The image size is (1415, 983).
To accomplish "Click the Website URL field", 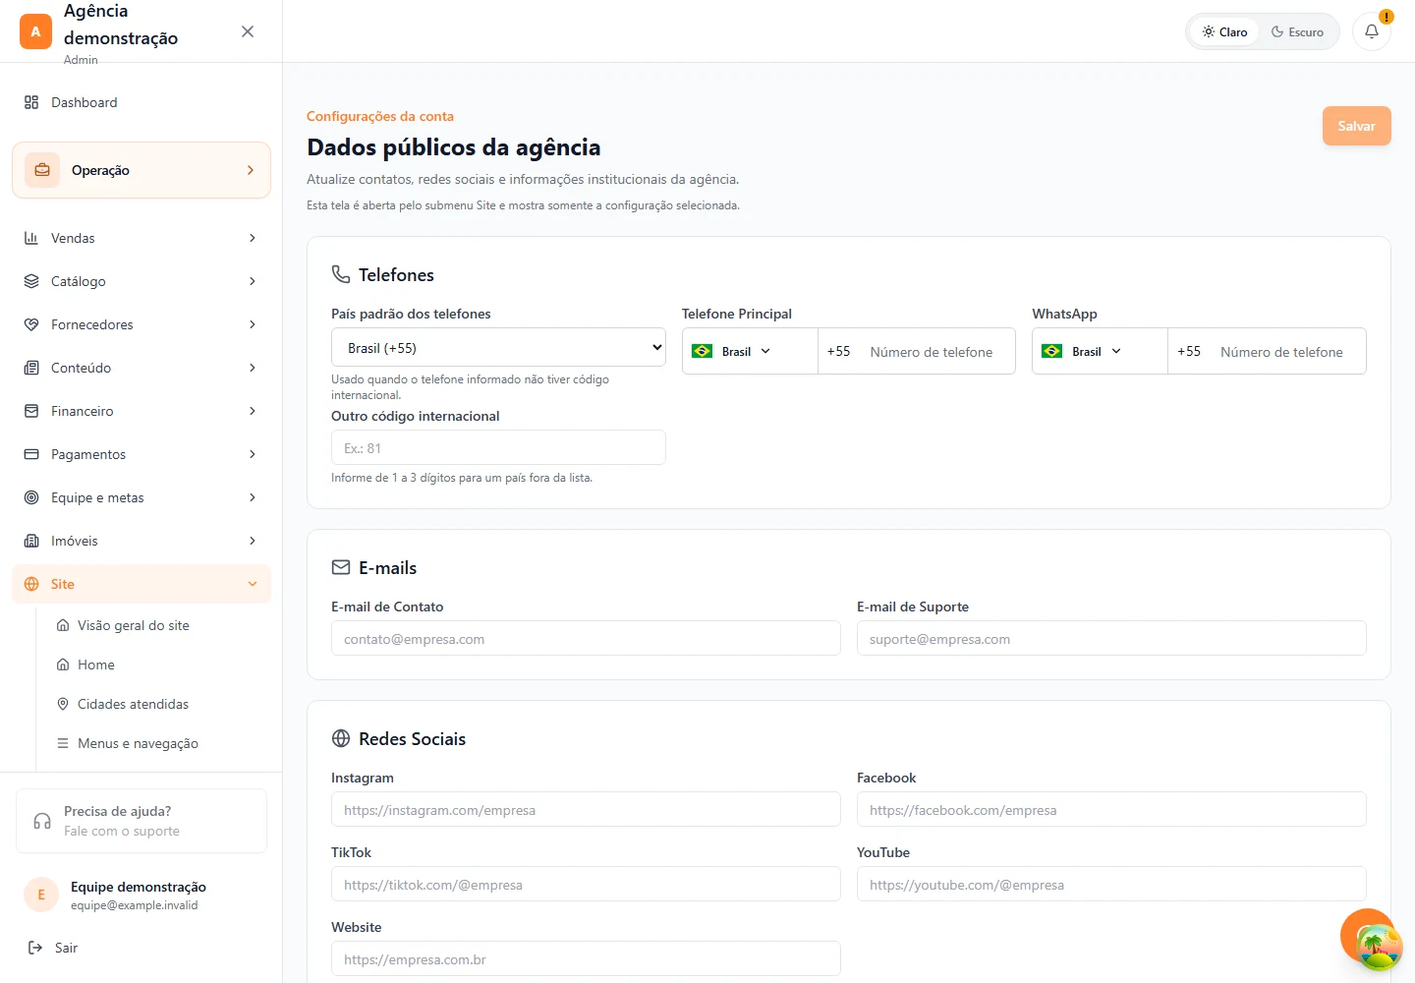I will coord(586,958).
